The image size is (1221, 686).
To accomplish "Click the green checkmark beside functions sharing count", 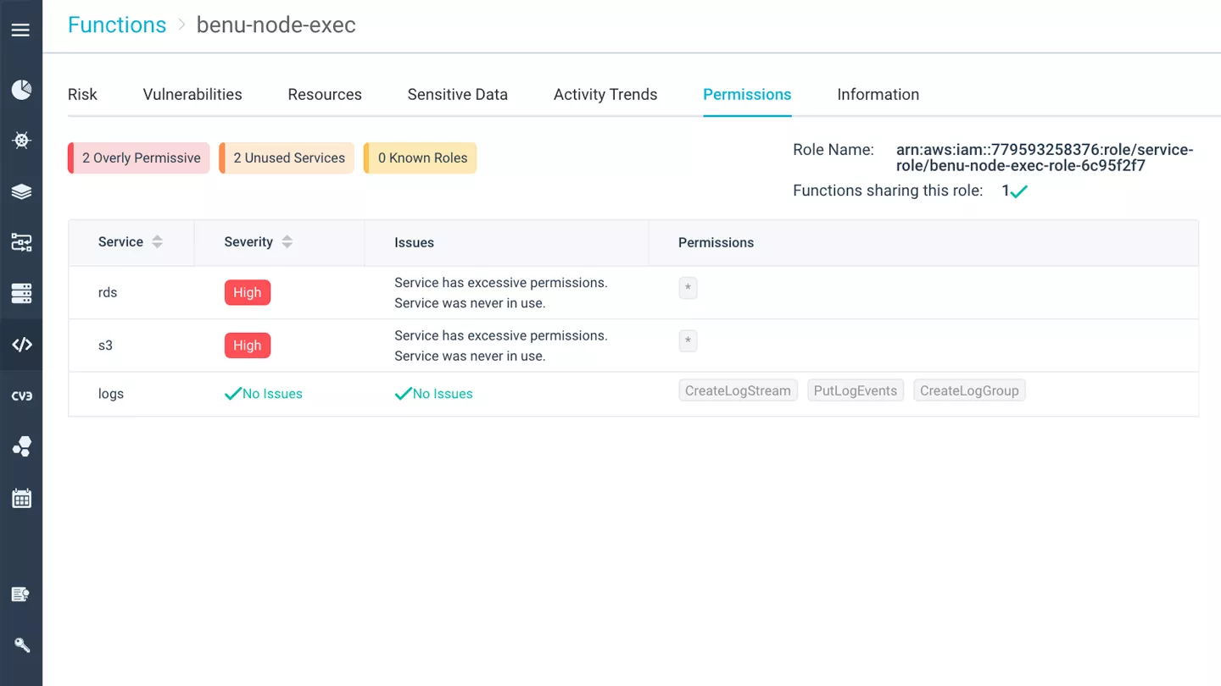I will [1019, 191].
